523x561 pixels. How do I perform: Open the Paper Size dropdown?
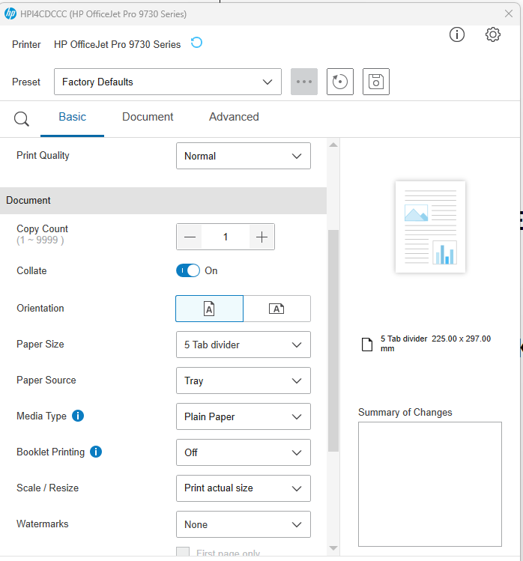244,345
